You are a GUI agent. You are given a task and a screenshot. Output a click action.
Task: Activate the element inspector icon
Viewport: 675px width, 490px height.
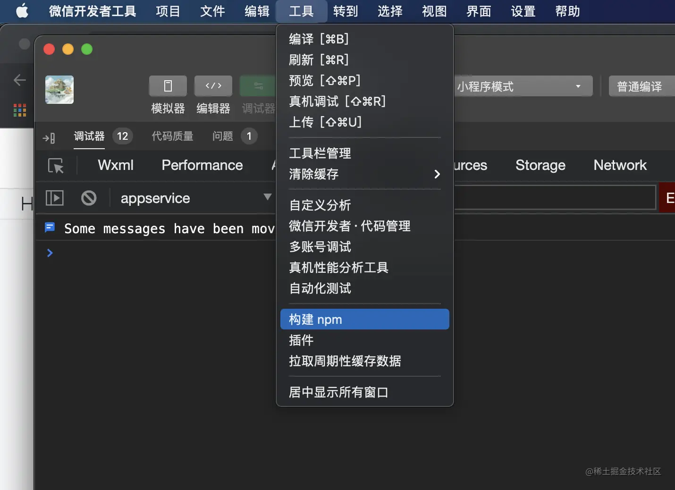56,166
